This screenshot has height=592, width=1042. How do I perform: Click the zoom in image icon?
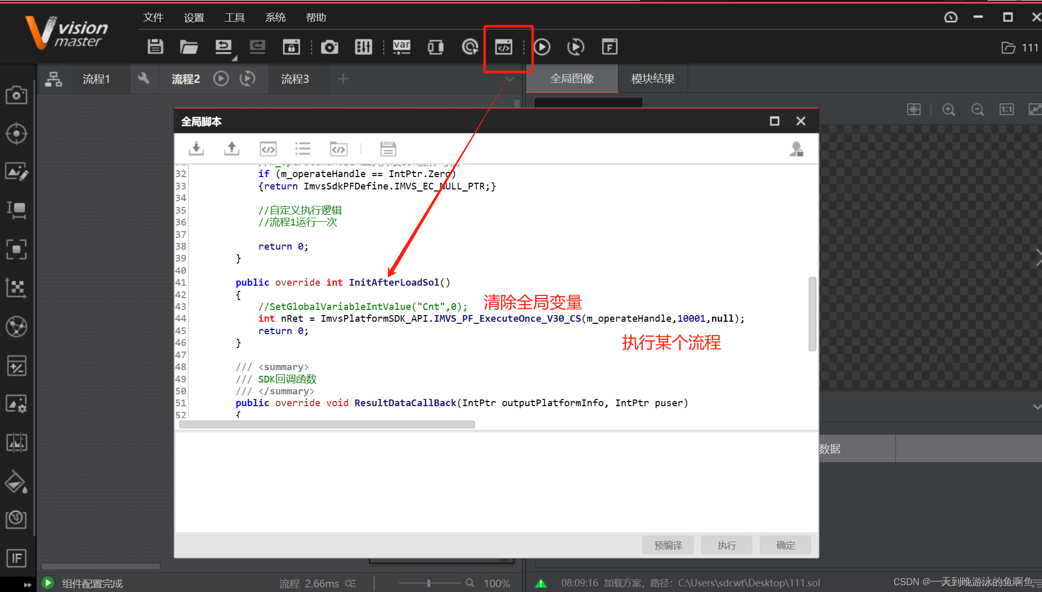(948, 109)
